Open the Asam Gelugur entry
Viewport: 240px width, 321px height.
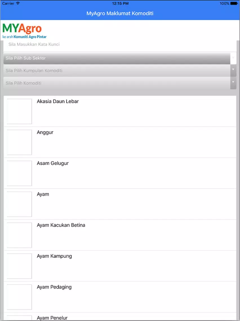pyautogui.click(x=120, y=173)
